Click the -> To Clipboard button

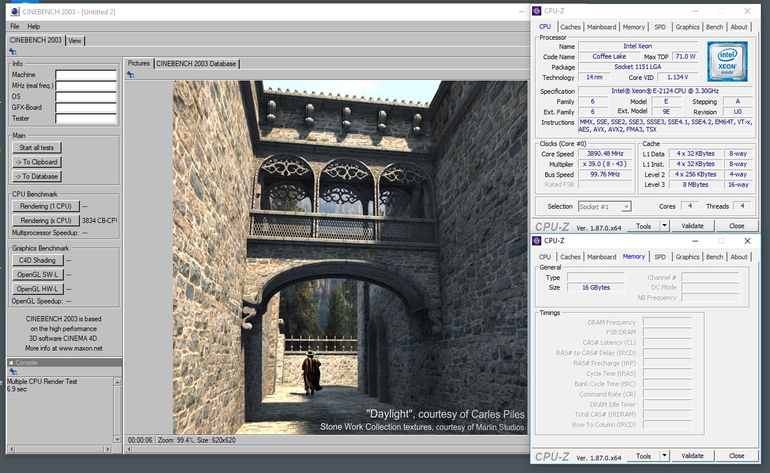click(37, 162)
